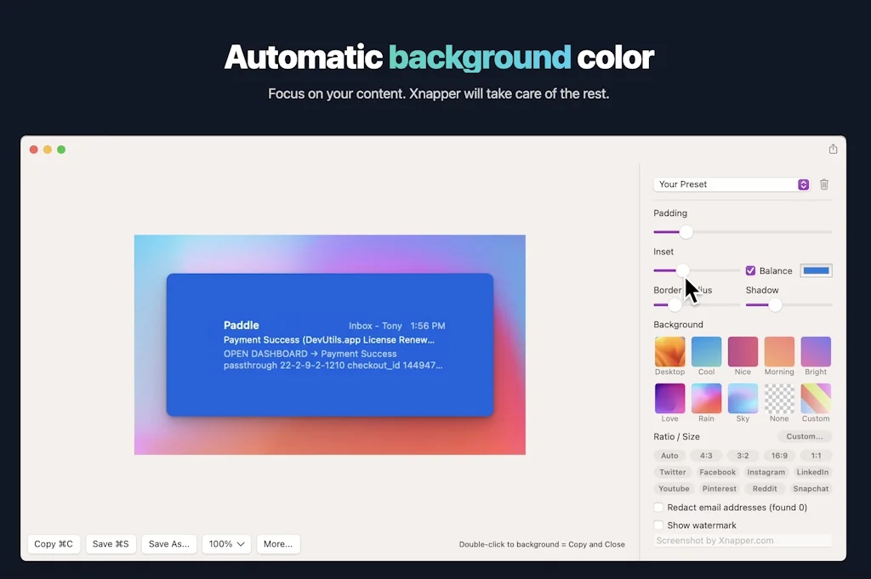Choose the Instagram size preset
The height and width of the screenshot is (579, 871).
pyautogui.click(x=766, y=473)
